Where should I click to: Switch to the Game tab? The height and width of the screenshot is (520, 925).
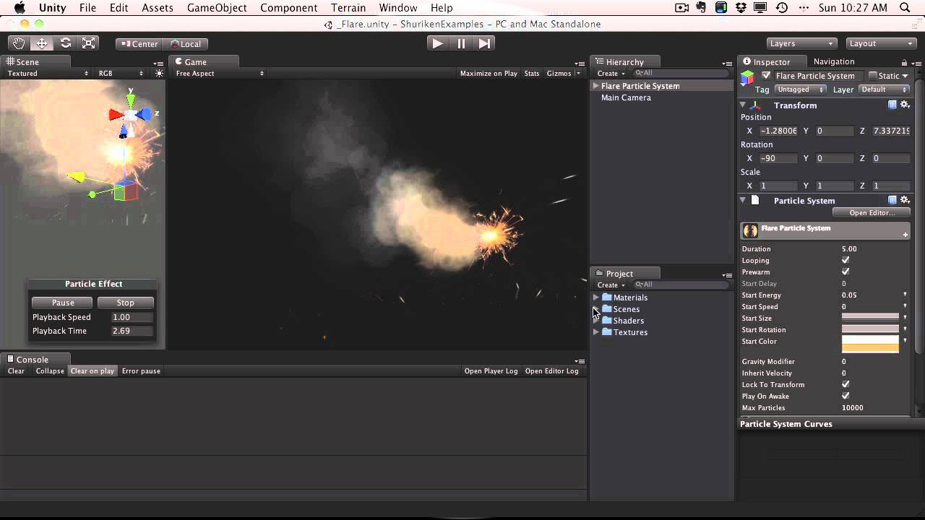coord(194,61)
